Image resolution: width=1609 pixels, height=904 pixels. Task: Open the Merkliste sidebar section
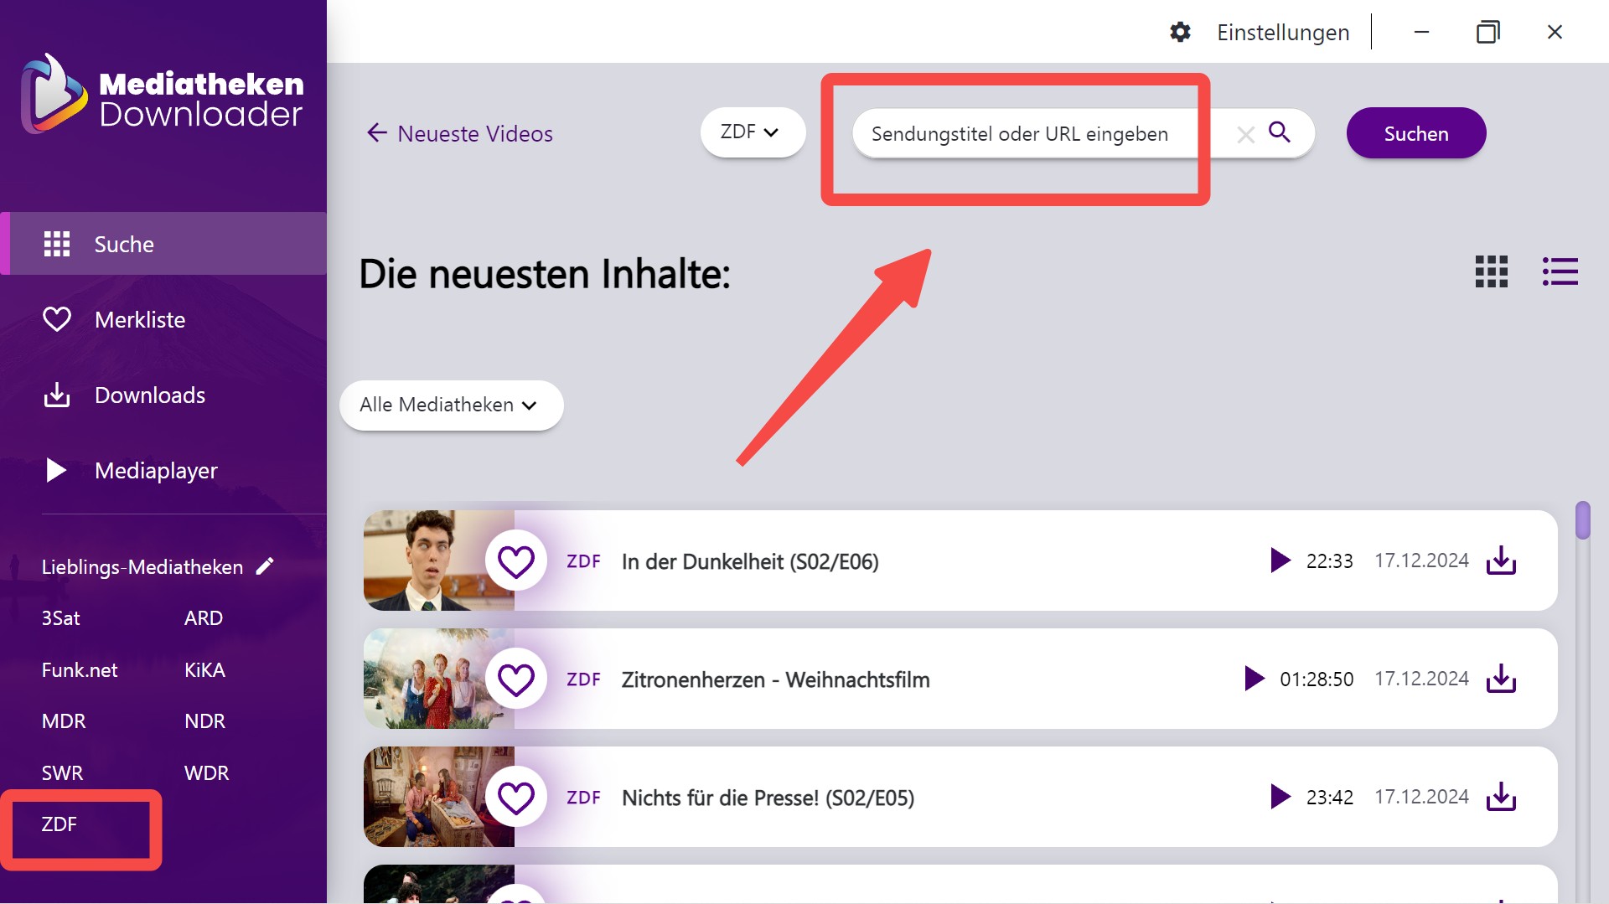[x=163, y=319]
